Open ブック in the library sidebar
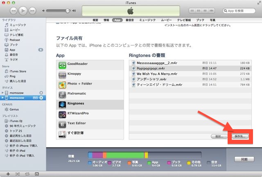 (x=14, y=45)
